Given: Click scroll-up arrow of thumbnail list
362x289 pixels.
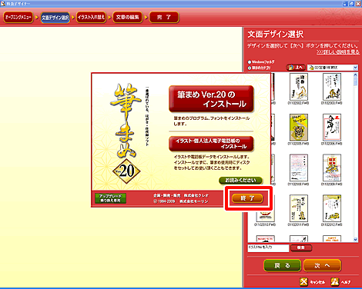Looking at the screenshot, I should pos(356,75).
